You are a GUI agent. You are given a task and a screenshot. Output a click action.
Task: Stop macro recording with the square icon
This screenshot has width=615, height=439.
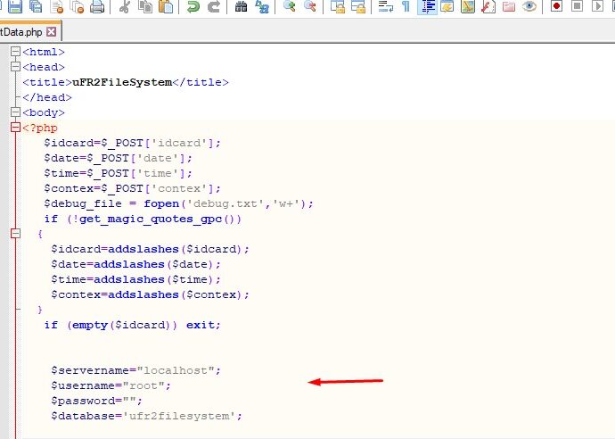pos(577,6)
